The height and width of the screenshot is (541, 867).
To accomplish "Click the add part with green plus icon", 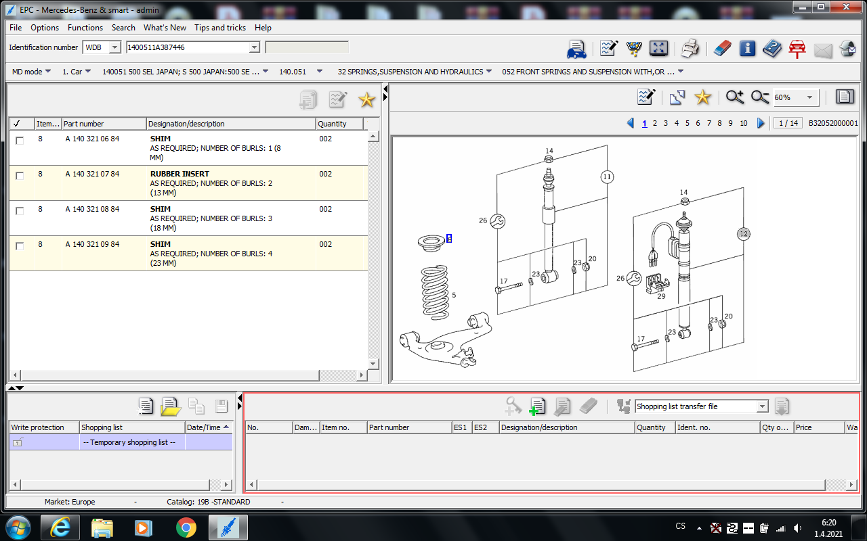I will [537, 406].
